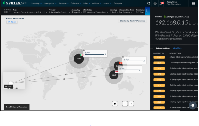The height and width of the screenshot is (126, 199).
Task: Open the Recent Outgoing Connections tab
Action: coord(16,107)
